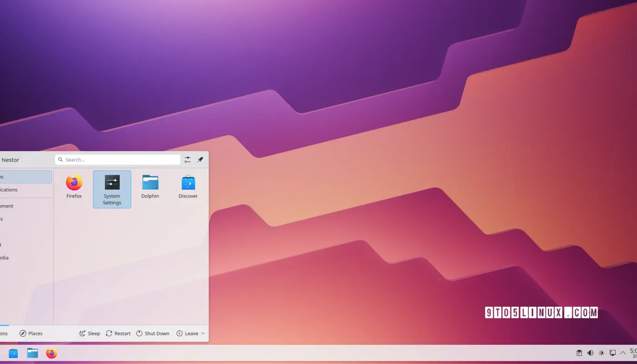The image size is (637, 364).
Task: Put the computer to Sleep
Action: (90, 333)
